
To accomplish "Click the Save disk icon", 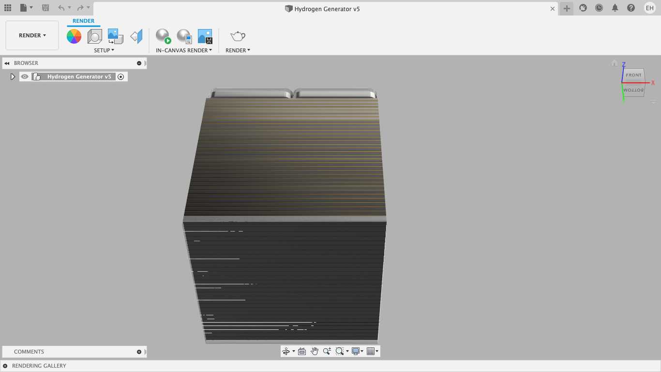I will click(45, 8).
